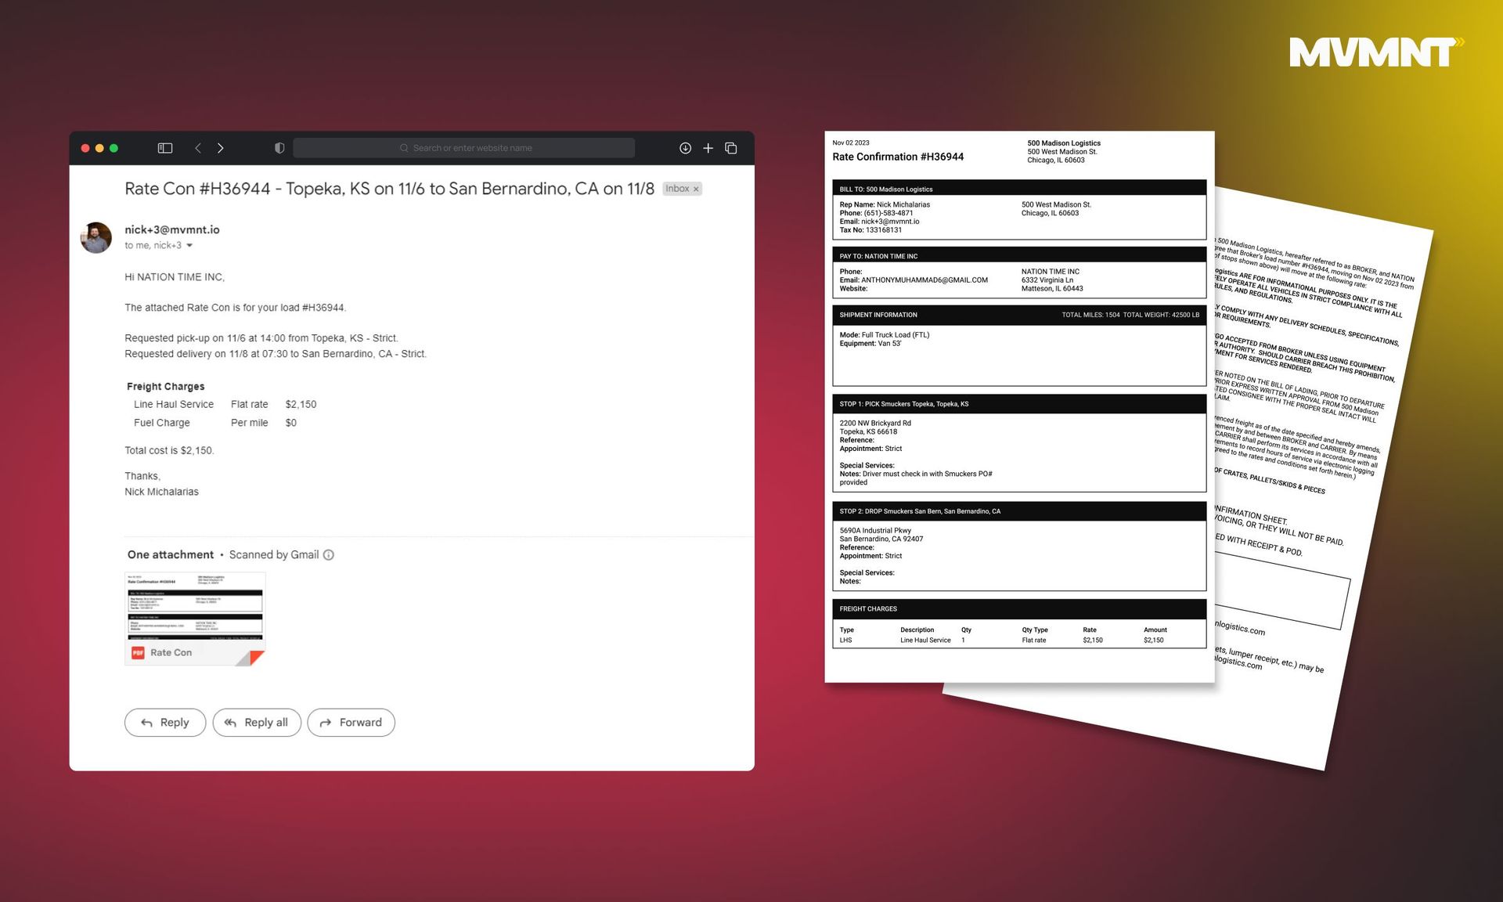Add a new tab with plus icon
This screenshot has width=1503, height=902.
click(x=708, y=148)
